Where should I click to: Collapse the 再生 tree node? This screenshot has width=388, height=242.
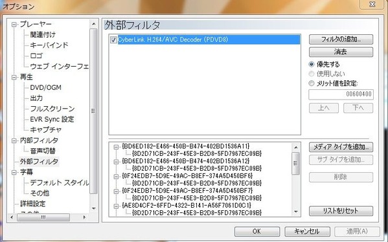pyautogui.click(x=14, y=78)
